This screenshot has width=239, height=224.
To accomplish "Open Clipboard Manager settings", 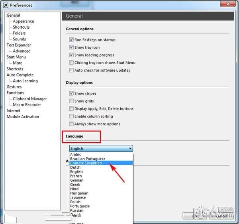I will pyautogui.click(x=30, y=99).
